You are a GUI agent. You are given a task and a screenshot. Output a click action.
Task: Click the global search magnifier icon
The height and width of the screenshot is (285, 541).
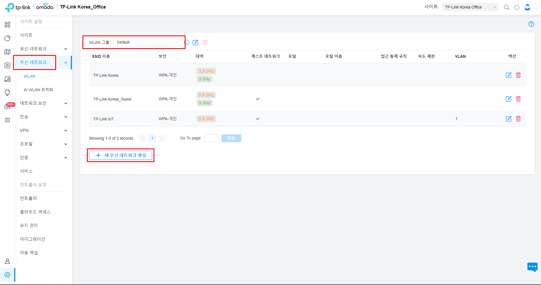(x=506, y=7)
